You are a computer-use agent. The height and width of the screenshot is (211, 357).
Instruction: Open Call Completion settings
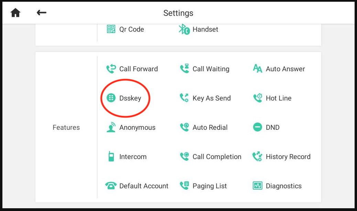[x=210, y=157]
